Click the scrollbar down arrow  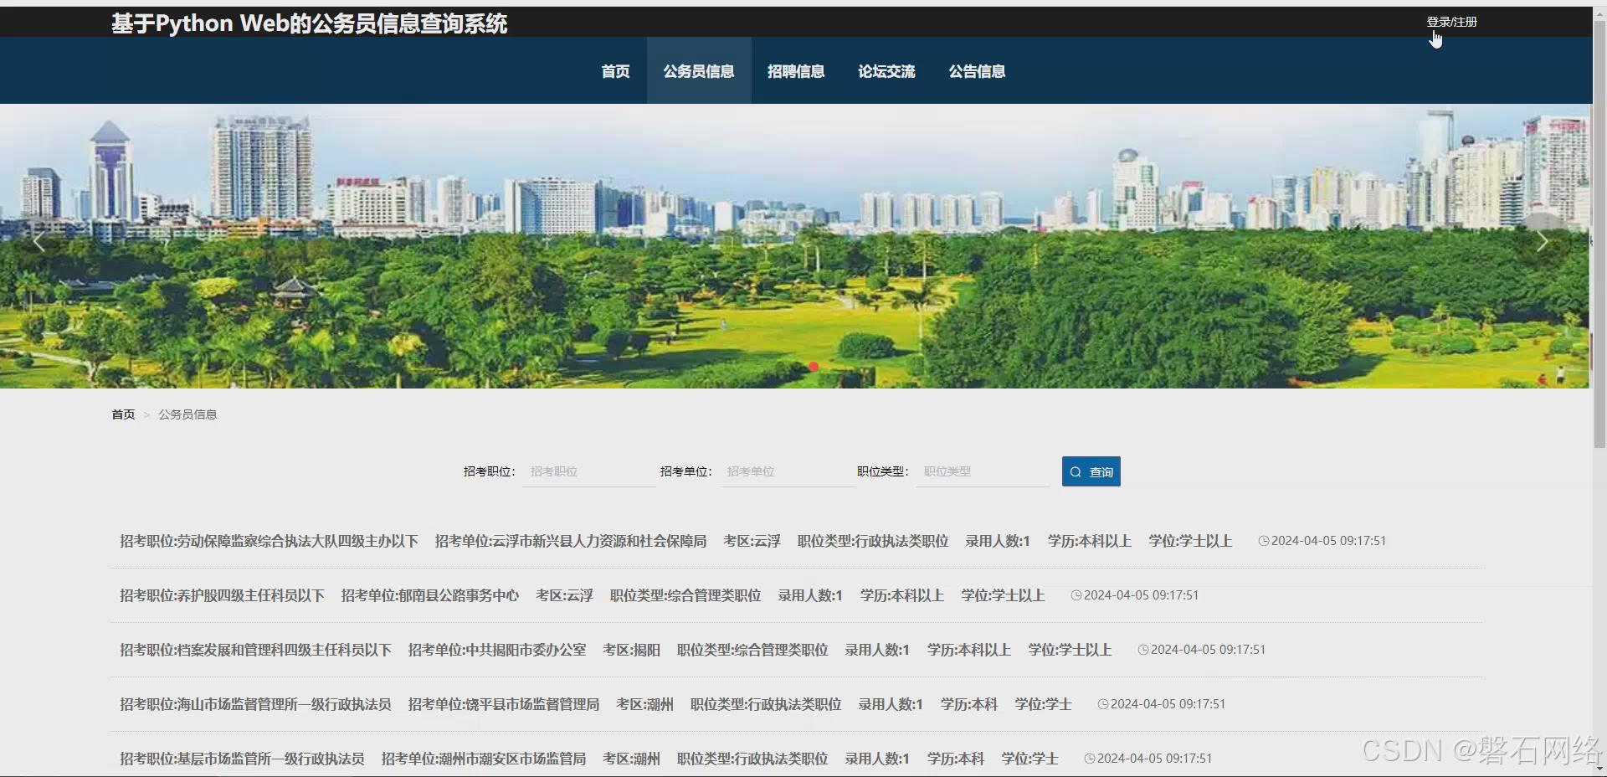click(1599, 767)
